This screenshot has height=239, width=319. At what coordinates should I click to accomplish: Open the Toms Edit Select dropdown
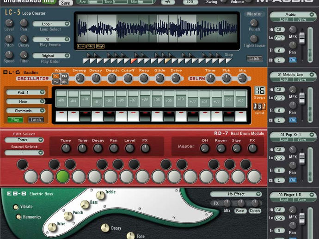coord(24,140)
